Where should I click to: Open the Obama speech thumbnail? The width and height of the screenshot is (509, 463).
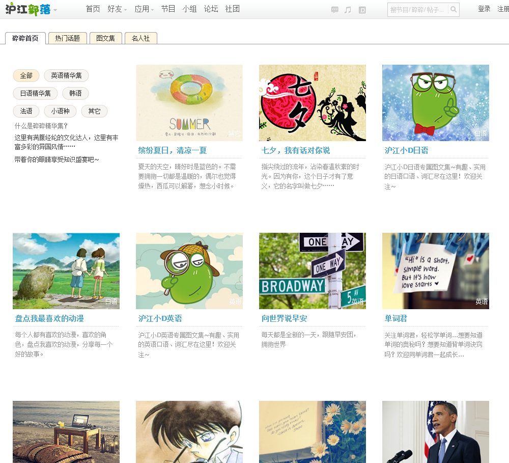[436, 432]
